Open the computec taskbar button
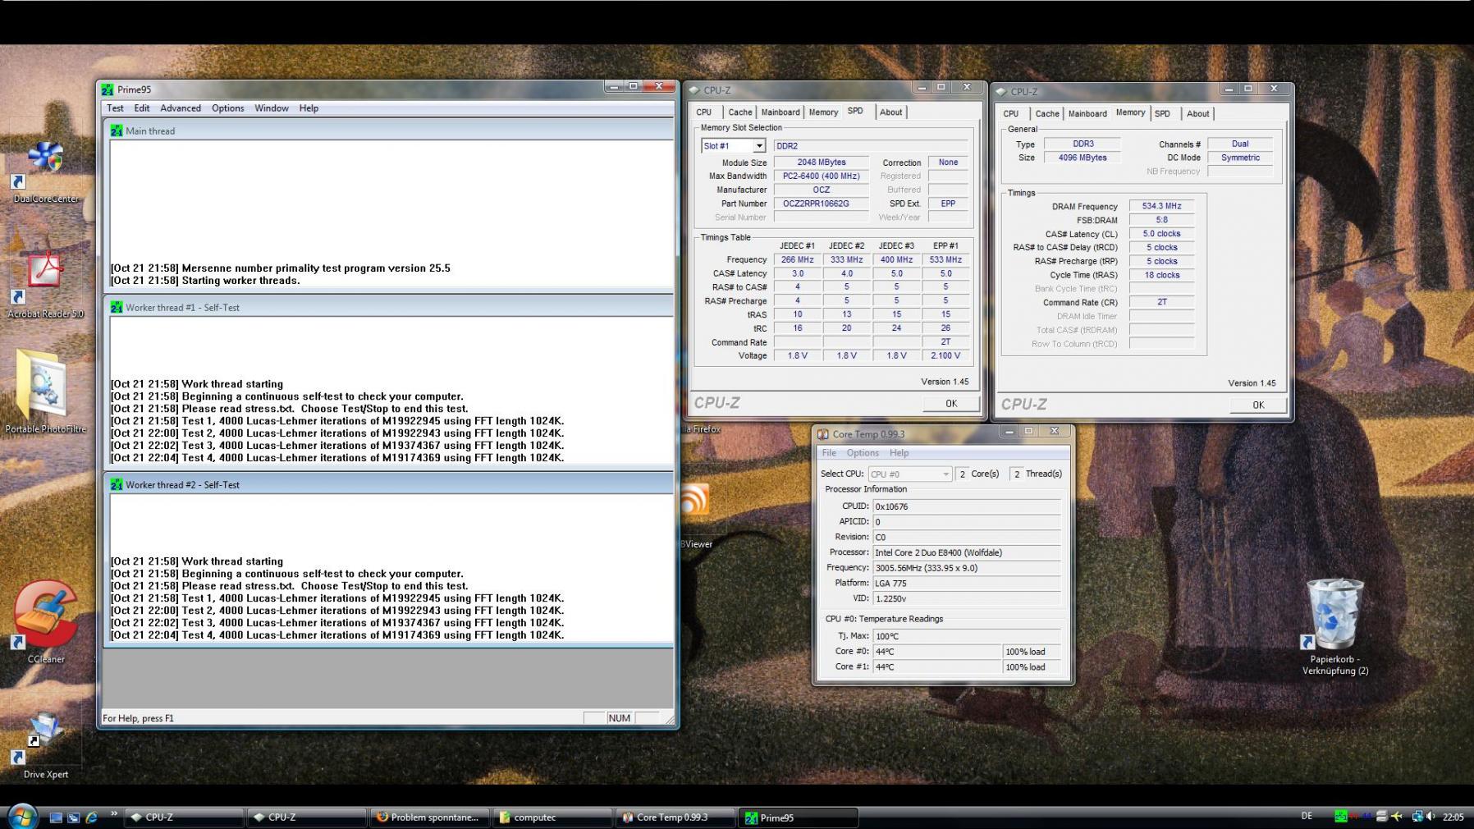Screen dimensions: 1474x829 tap(552, 818)
